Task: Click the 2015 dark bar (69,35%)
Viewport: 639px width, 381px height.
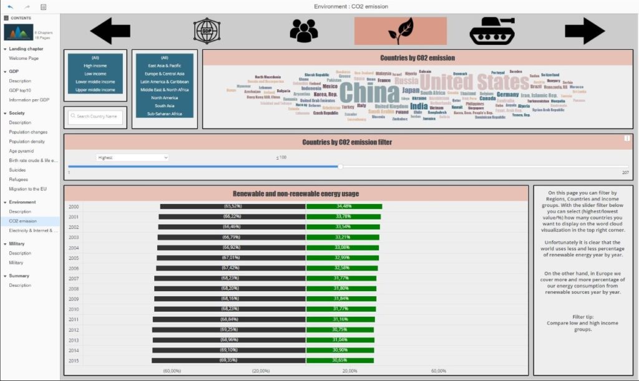Action: tap(228, 360)
